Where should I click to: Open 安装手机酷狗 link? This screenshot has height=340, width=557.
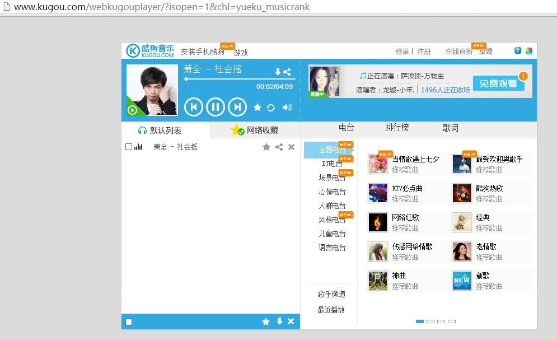point(203,52)
